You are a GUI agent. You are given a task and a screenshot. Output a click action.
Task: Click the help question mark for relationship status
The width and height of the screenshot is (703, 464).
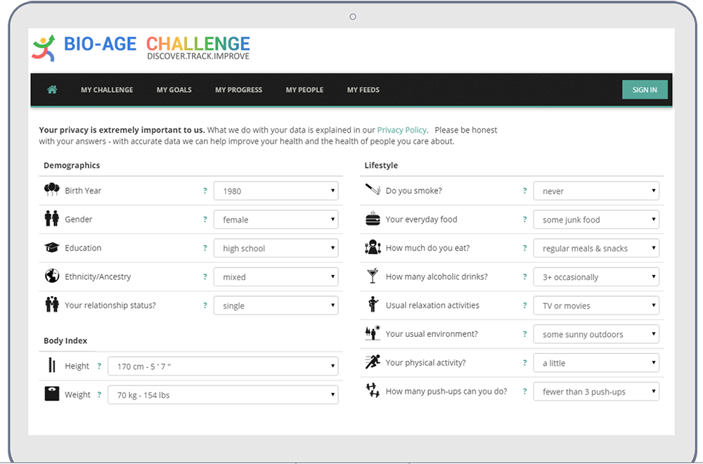pos(205,305)
